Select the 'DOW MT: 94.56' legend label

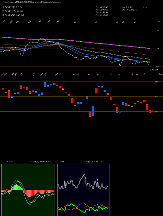[x=14, y=11]
